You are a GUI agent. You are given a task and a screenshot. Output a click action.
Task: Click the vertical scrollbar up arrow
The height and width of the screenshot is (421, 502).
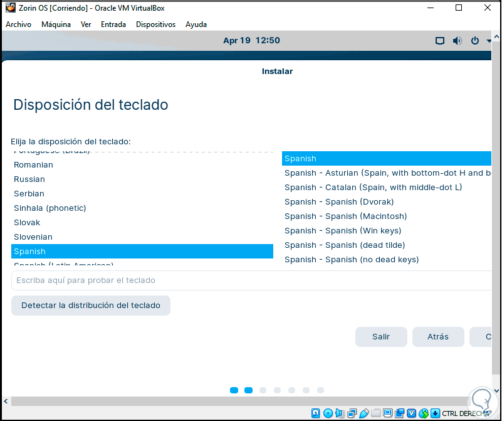pyautogui.click(x=496, y=37)
